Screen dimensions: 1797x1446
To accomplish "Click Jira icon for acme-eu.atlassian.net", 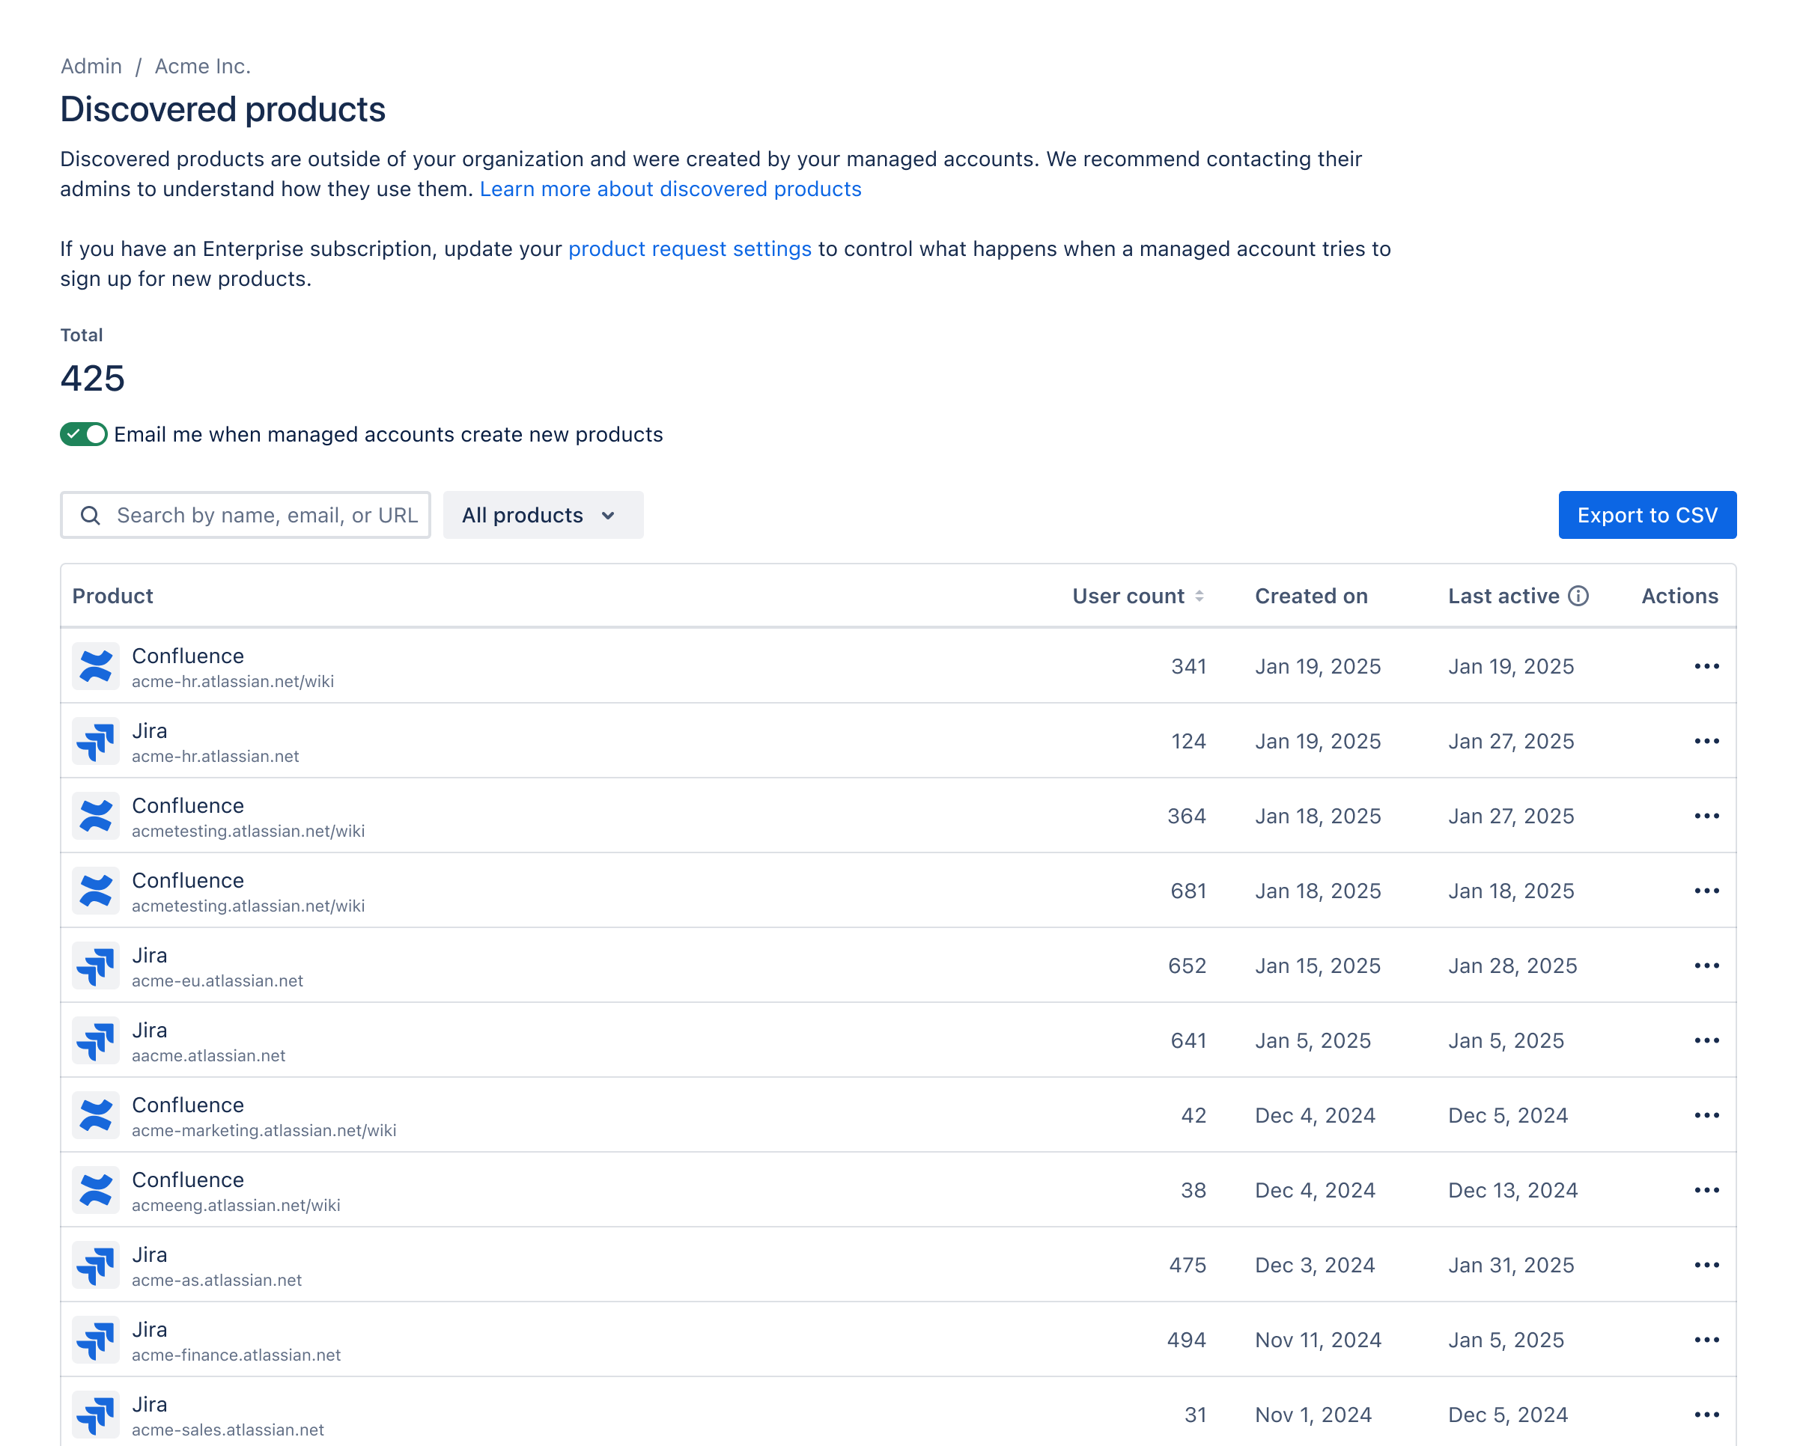I will click(x=96, y=965).
